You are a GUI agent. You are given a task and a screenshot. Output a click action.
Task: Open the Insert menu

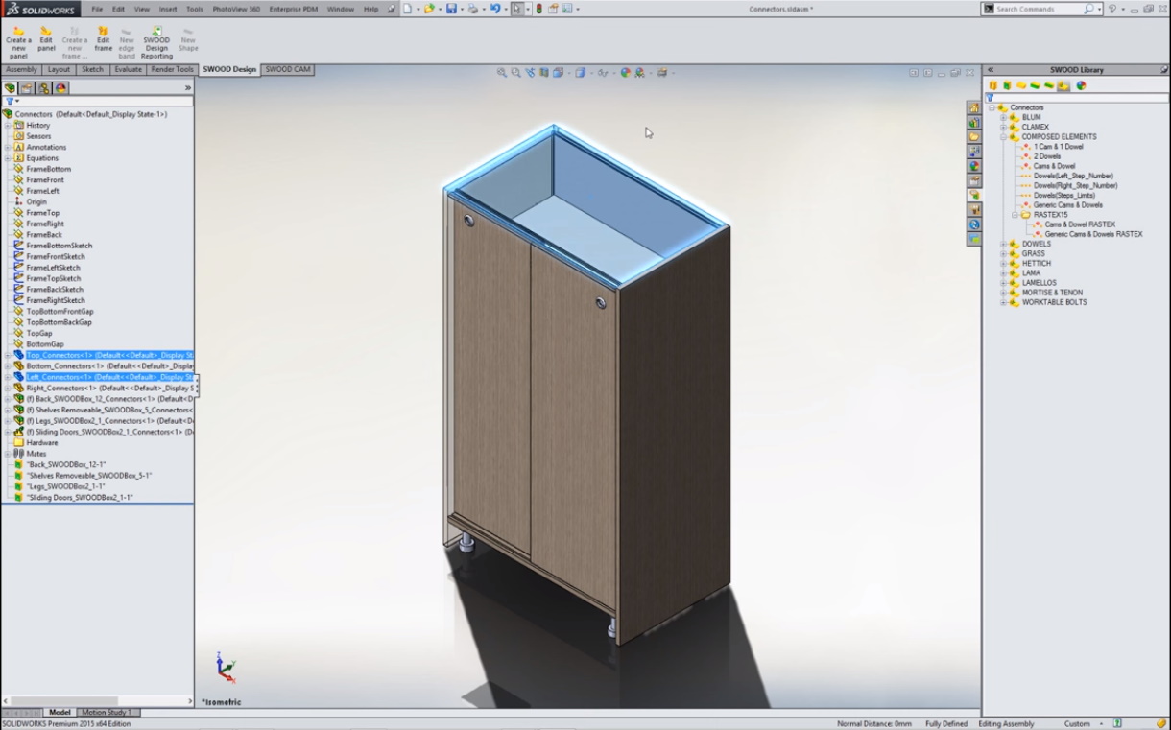(167, 9)
